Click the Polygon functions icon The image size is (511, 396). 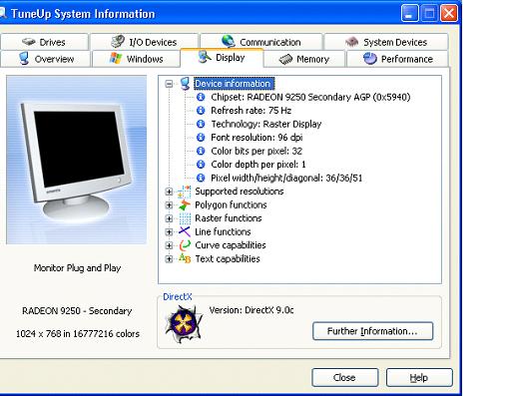(x=185, y=205)
